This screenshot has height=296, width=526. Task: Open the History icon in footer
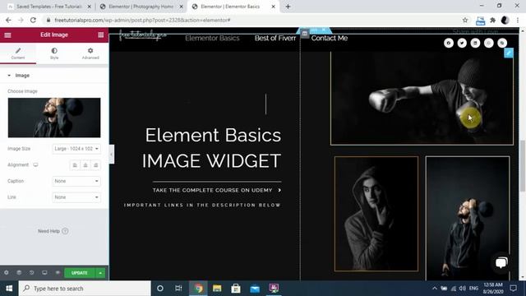pos(31,273)
